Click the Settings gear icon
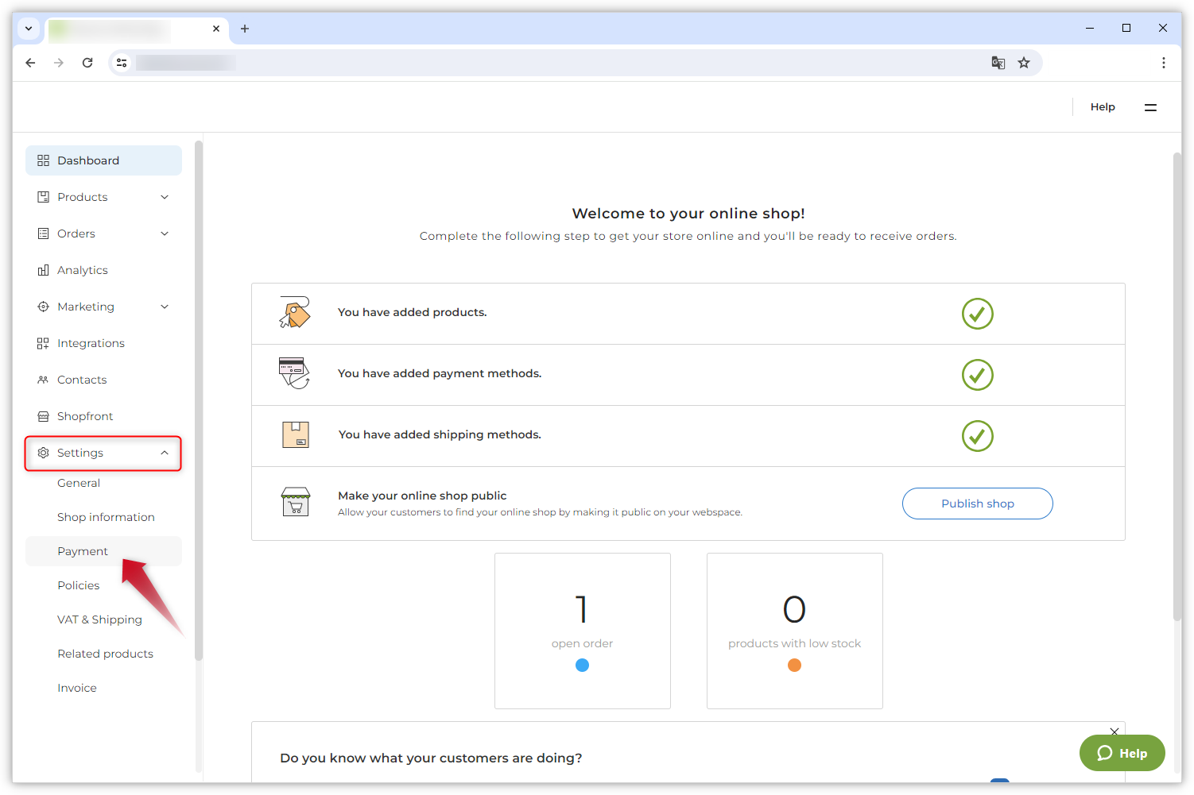 (x=43, y=452)
